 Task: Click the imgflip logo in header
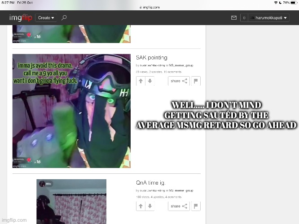(22, 18)
